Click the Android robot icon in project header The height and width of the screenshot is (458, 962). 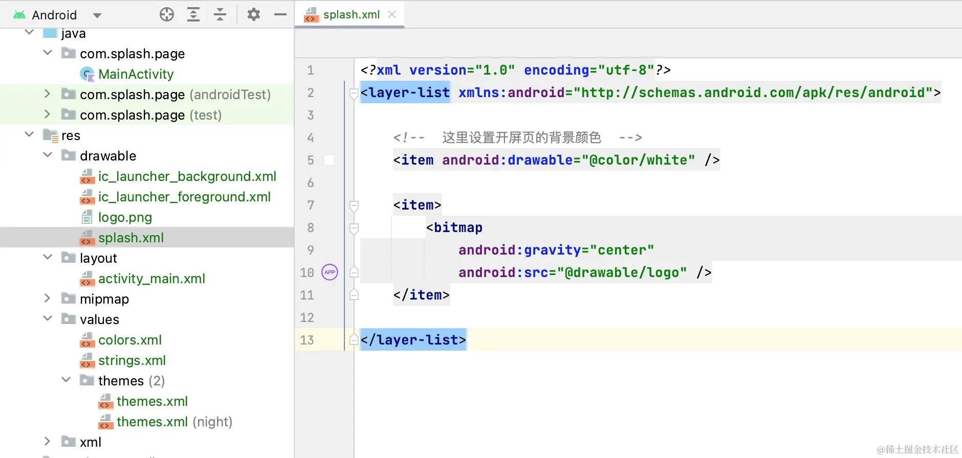(x=19, y=15)
